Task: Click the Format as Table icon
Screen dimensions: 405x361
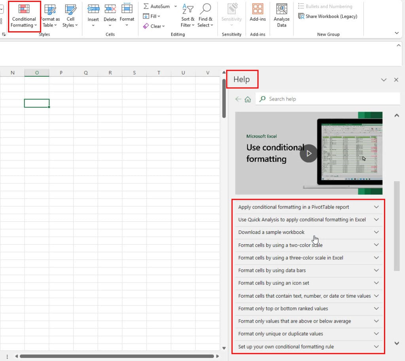Action: click(50, 10)
